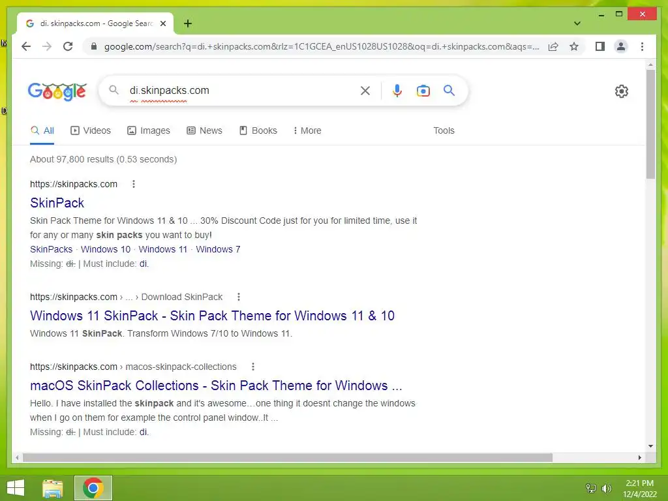Click the results count text

(x=103, y=159)
